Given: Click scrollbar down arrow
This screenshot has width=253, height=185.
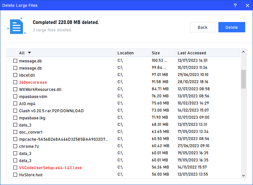Looking at the screenshot, I should (244, 175).
